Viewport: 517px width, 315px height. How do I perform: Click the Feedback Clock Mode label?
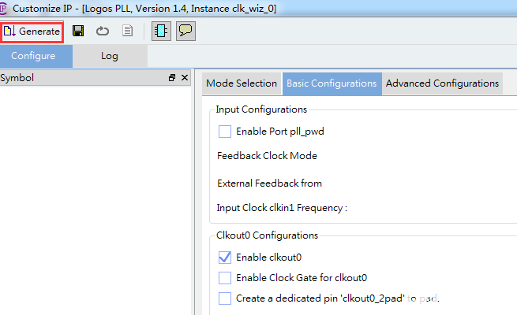tap(267, 156)
